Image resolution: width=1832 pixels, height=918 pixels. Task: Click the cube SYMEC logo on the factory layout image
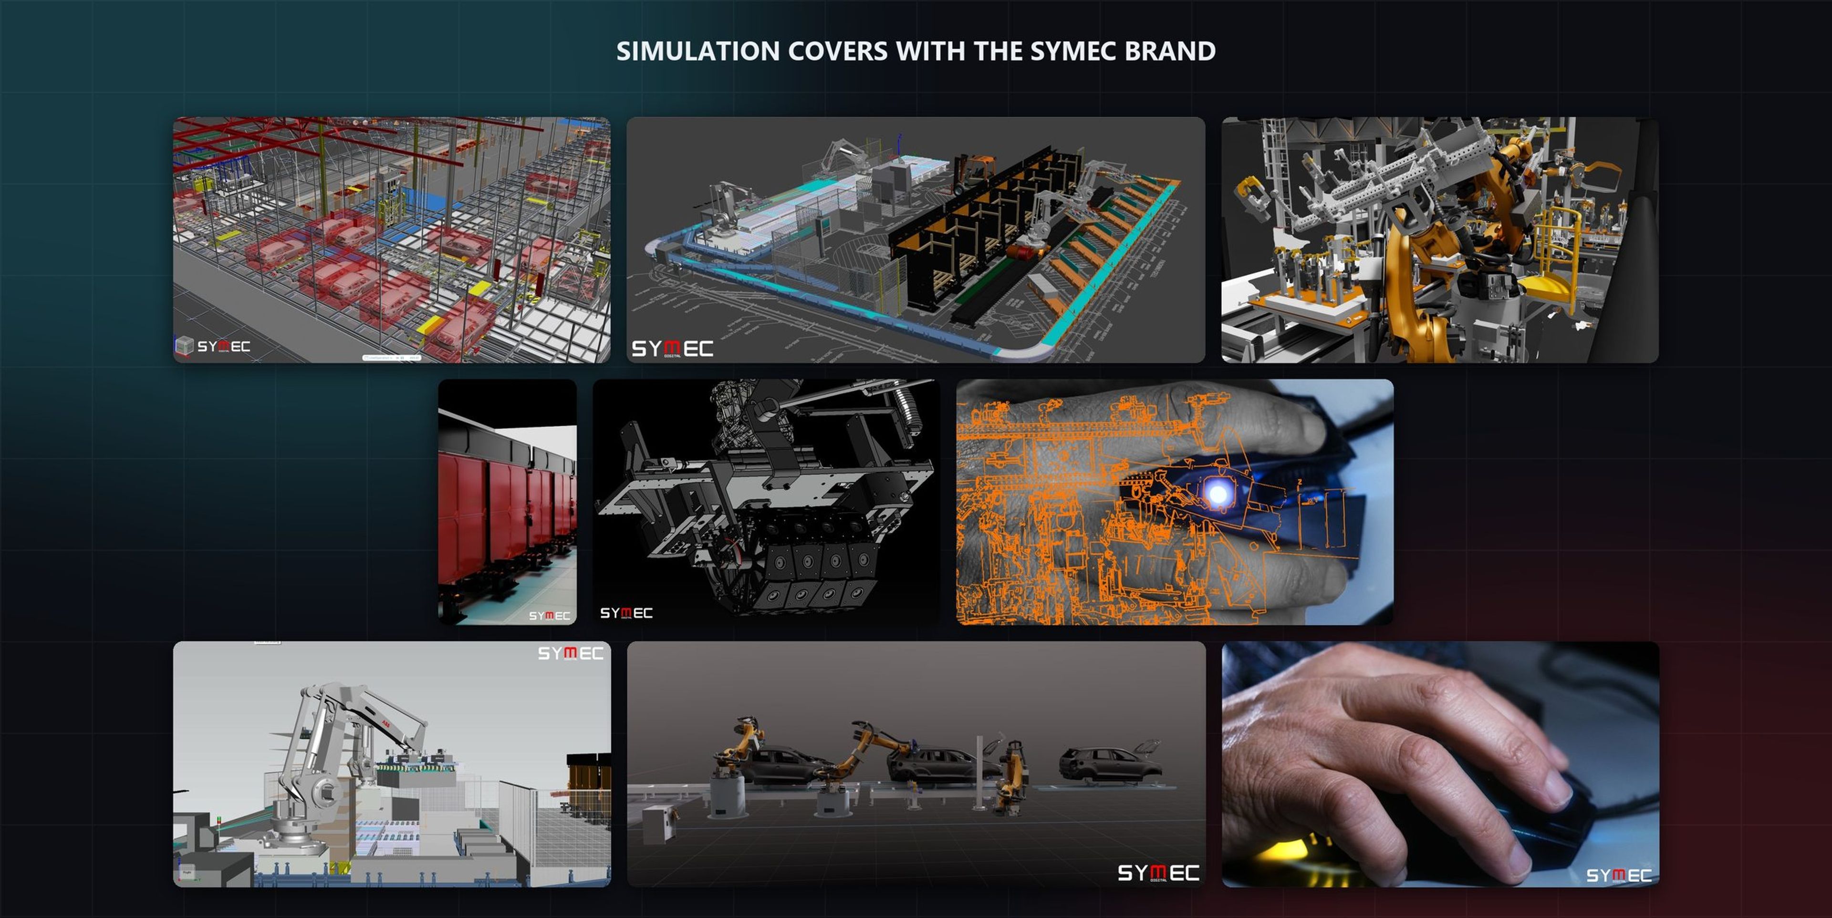(x=213, y=346)
